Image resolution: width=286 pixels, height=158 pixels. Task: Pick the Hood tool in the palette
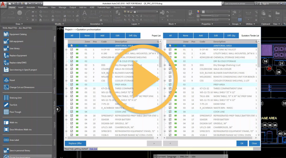(x=9, y=80)
